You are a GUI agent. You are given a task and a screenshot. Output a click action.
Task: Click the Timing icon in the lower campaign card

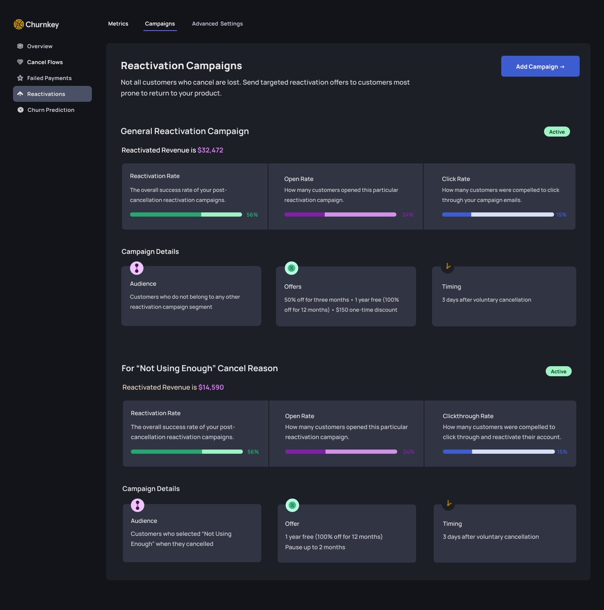[x=448, y=503]
